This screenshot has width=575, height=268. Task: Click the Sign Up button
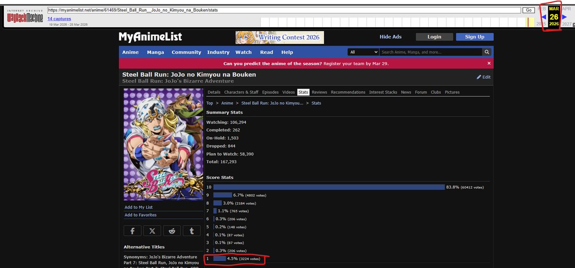(474, 37)
